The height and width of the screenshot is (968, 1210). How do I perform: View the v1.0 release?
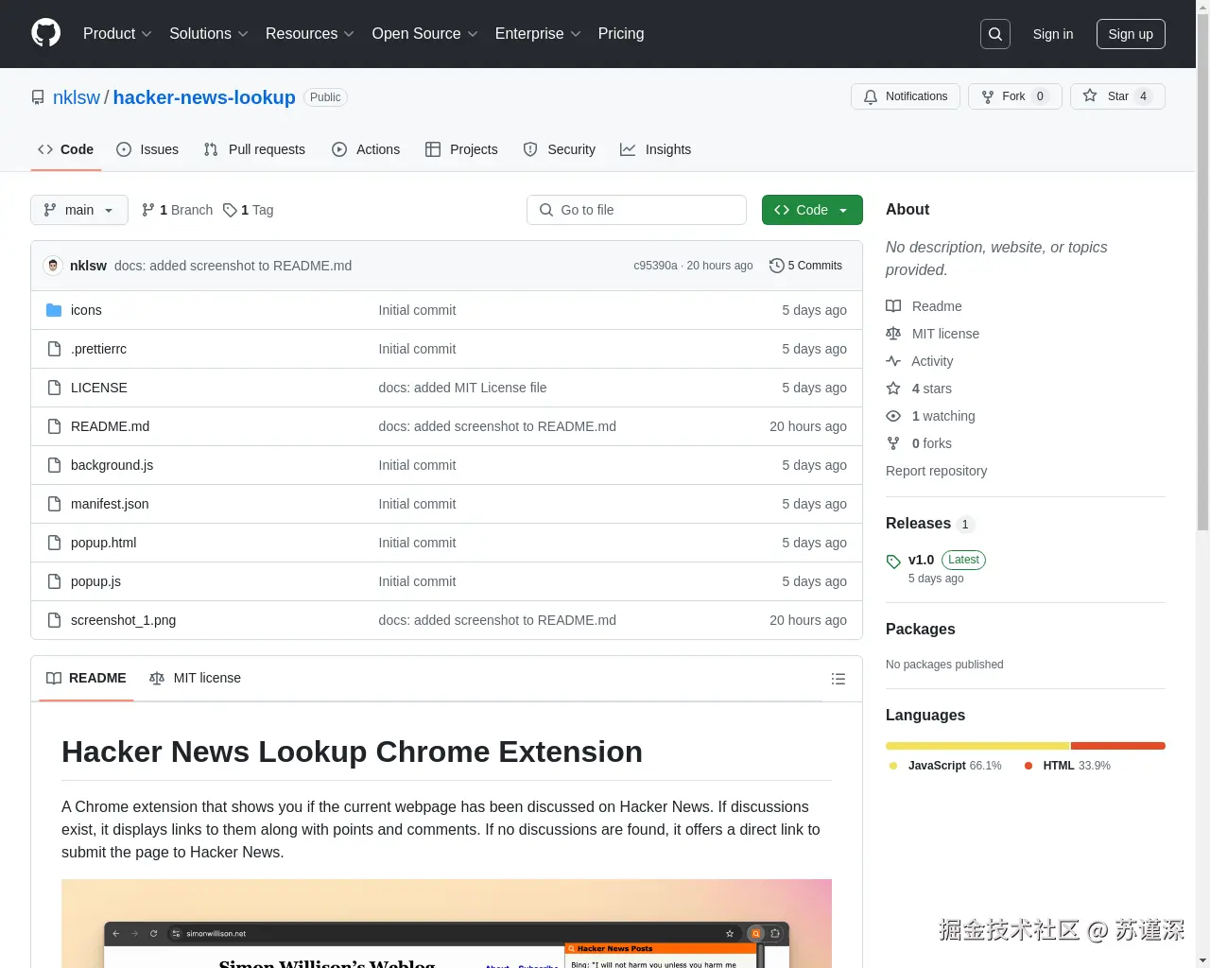(921, 559)
